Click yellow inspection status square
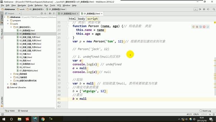 pos(215,22)
